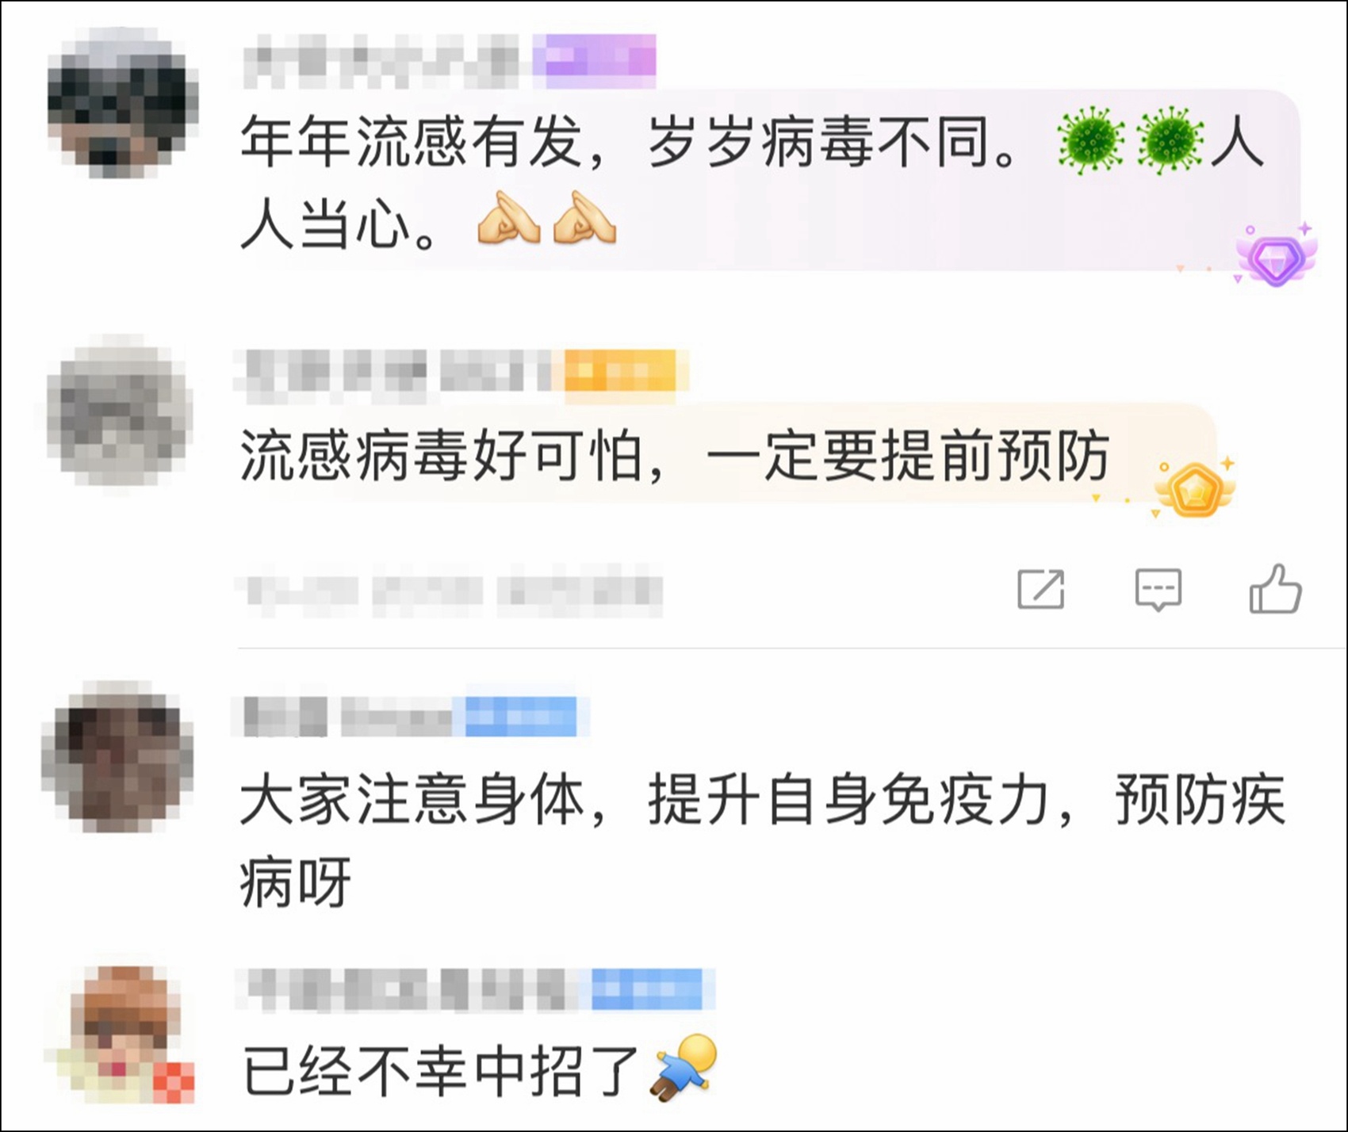
Task: Tap orange level tag beside second username
Action: point(621,370)
